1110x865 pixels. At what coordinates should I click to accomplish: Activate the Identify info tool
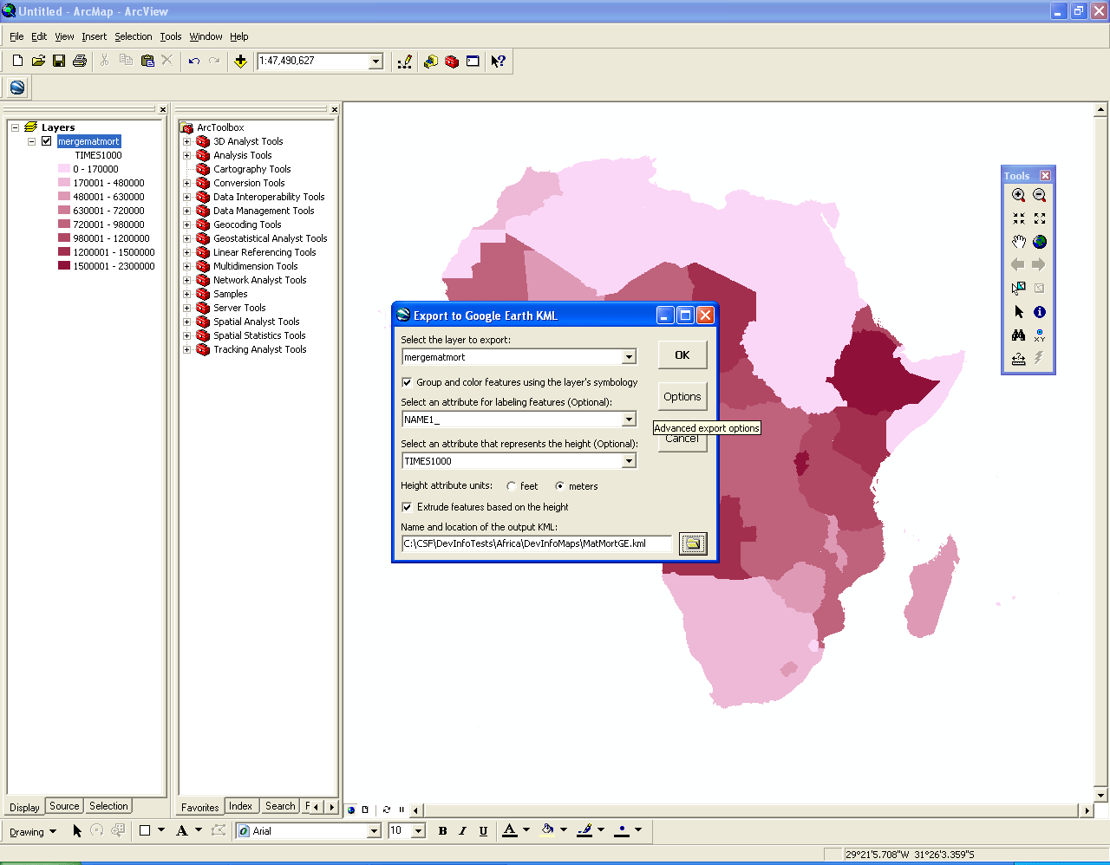(1040, 312)
